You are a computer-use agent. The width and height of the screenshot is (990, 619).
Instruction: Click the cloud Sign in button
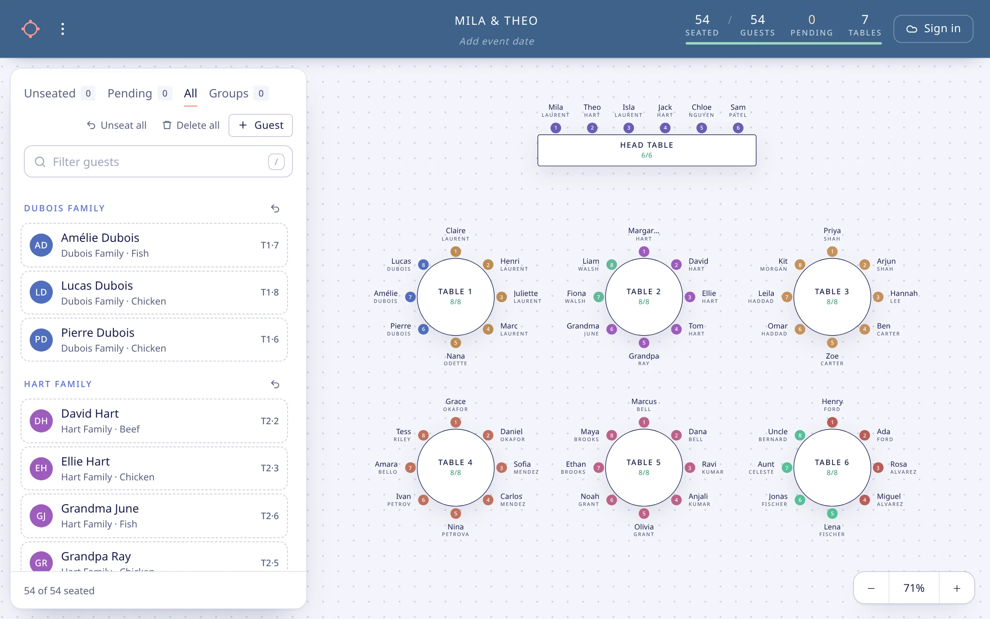tap(933, 29)
